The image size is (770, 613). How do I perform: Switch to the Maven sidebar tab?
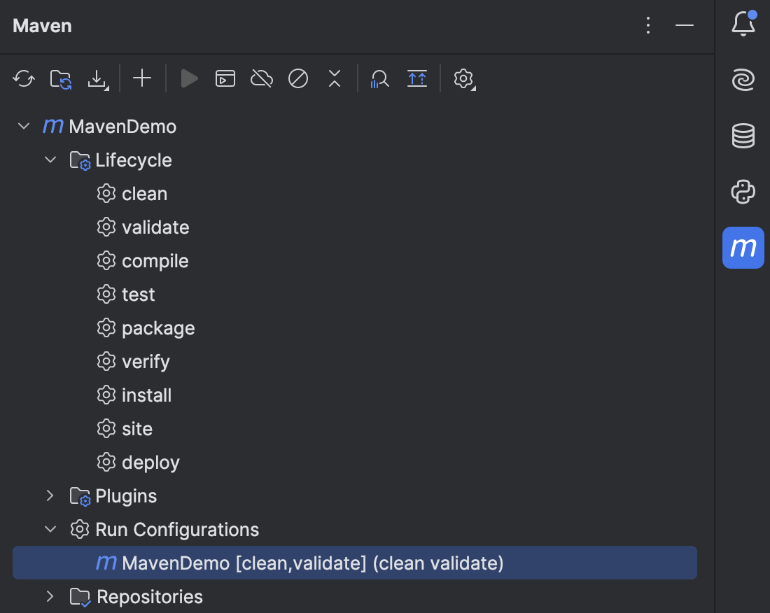pos(743,248)
